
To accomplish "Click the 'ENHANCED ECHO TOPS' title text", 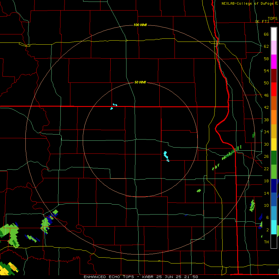I will (109, 277).
